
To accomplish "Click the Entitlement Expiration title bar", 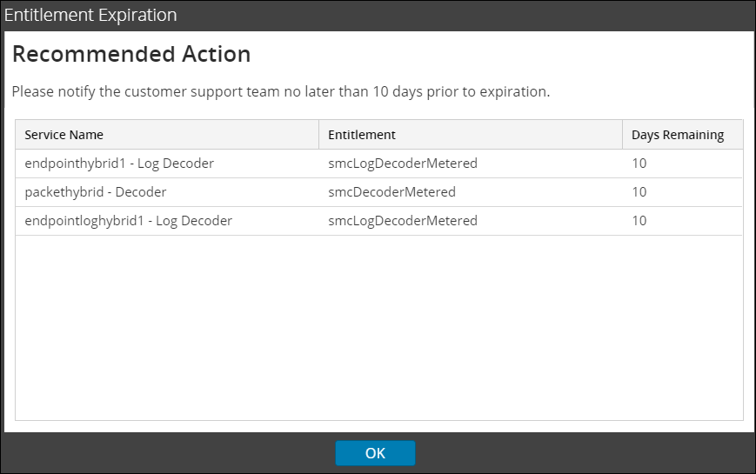I will (x=90, y=15).
